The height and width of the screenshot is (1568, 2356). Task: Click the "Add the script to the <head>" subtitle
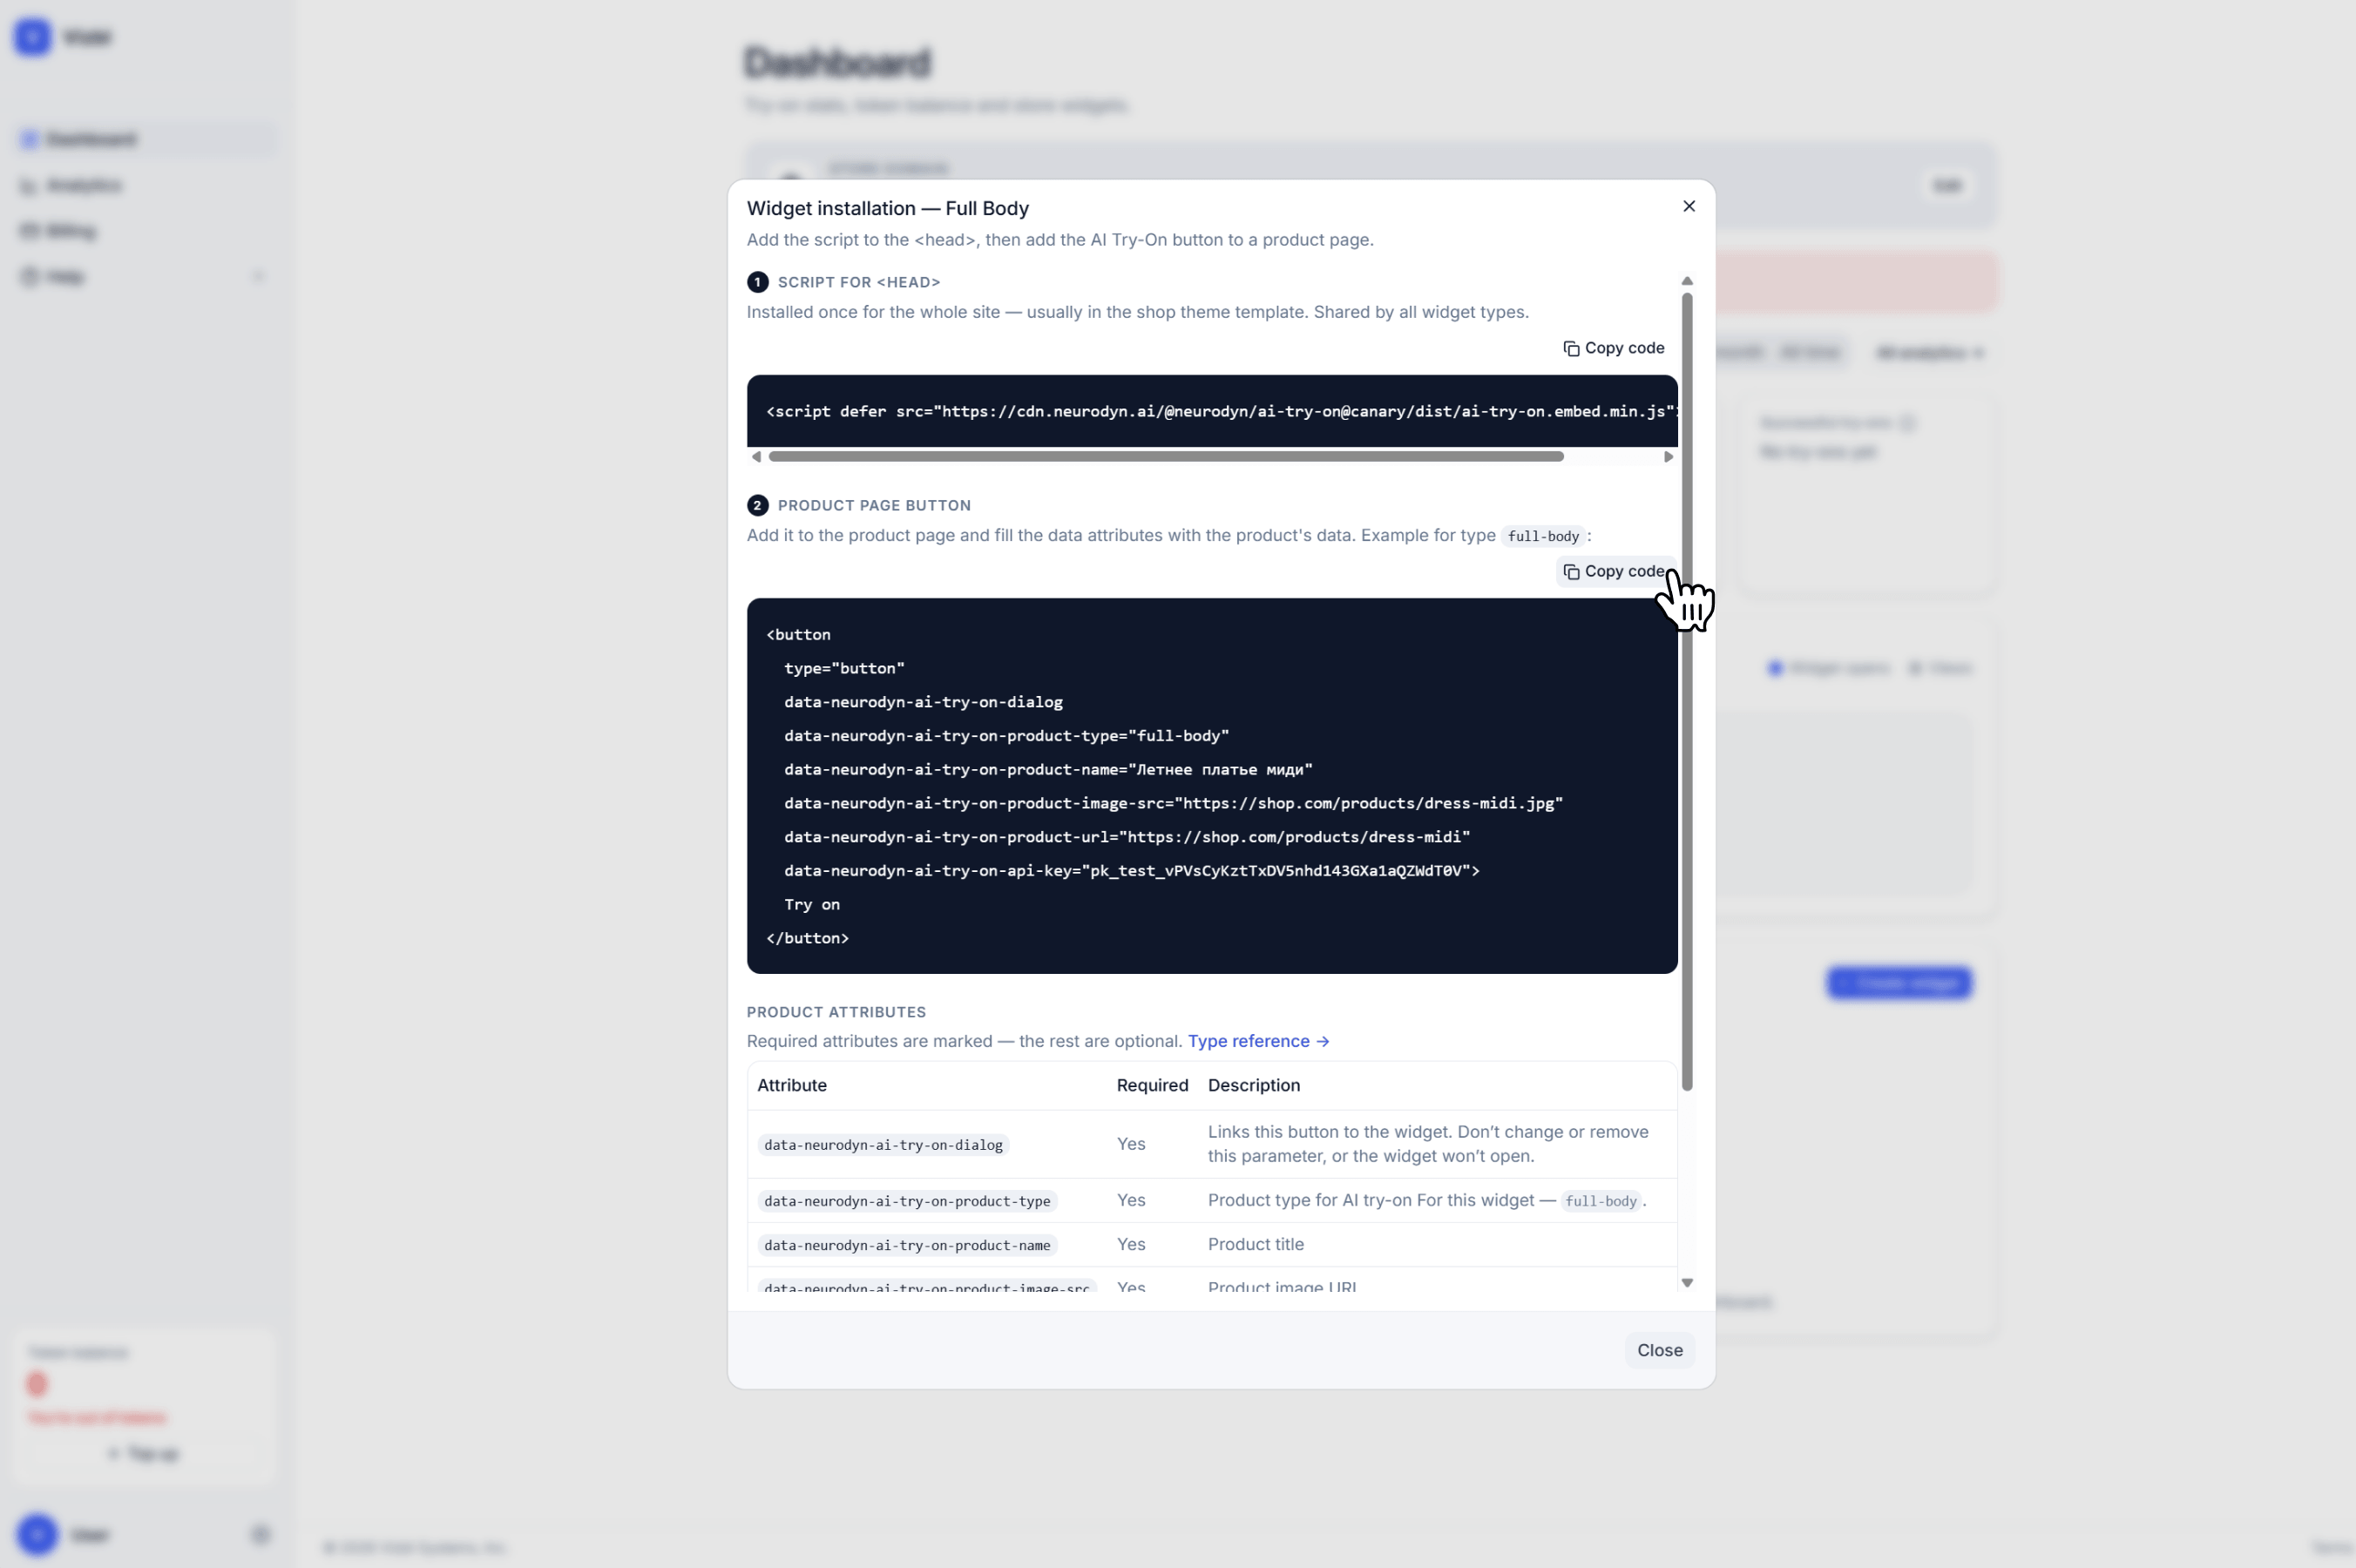point(1060,240)
